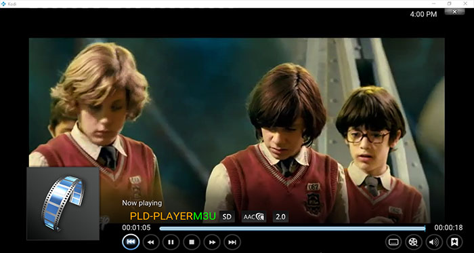The height and width of the screenshot is (253, 474).
Task: Close the OSD with gray X button
Action: [x=454, y=12]
